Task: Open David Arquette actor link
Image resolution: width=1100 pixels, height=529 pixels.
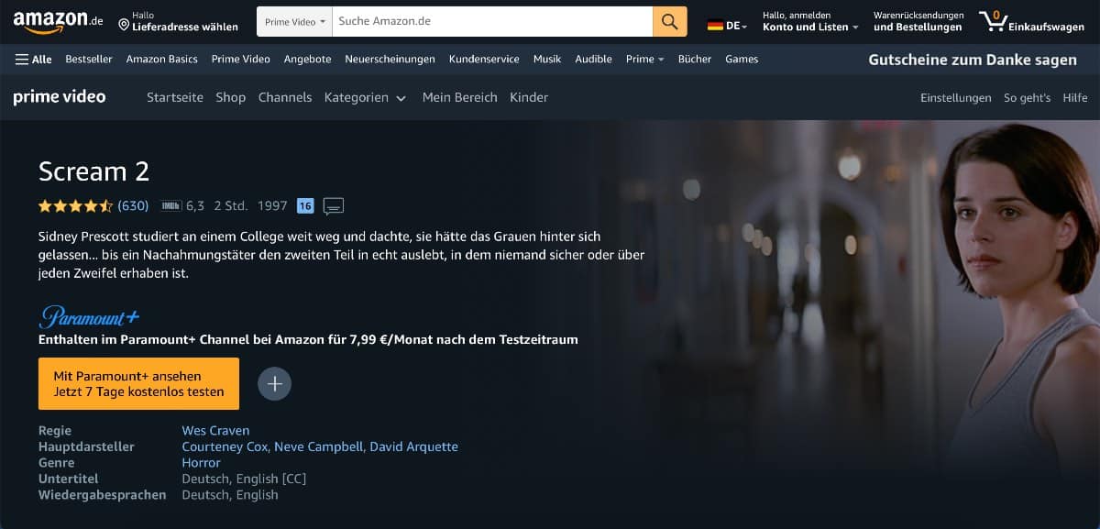Action: (414, 446)
